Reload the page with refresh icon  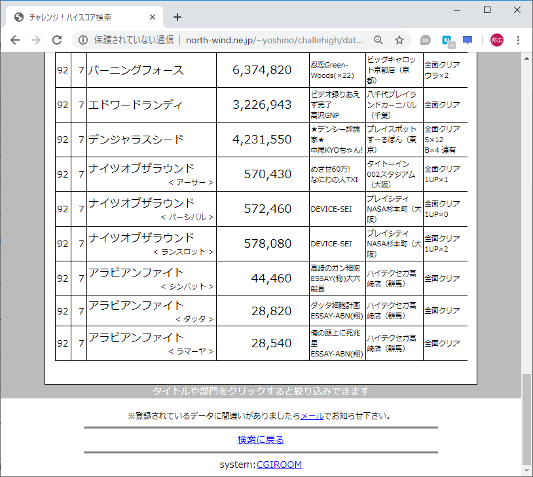[x=57, y=40]
